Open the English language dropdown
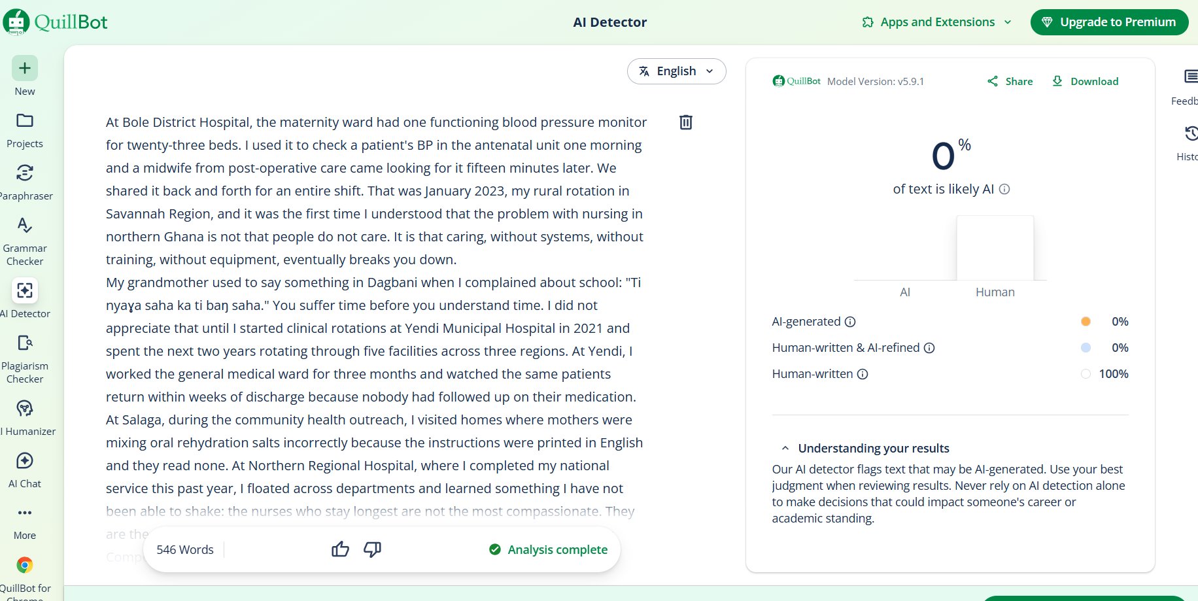 [676, 71]
